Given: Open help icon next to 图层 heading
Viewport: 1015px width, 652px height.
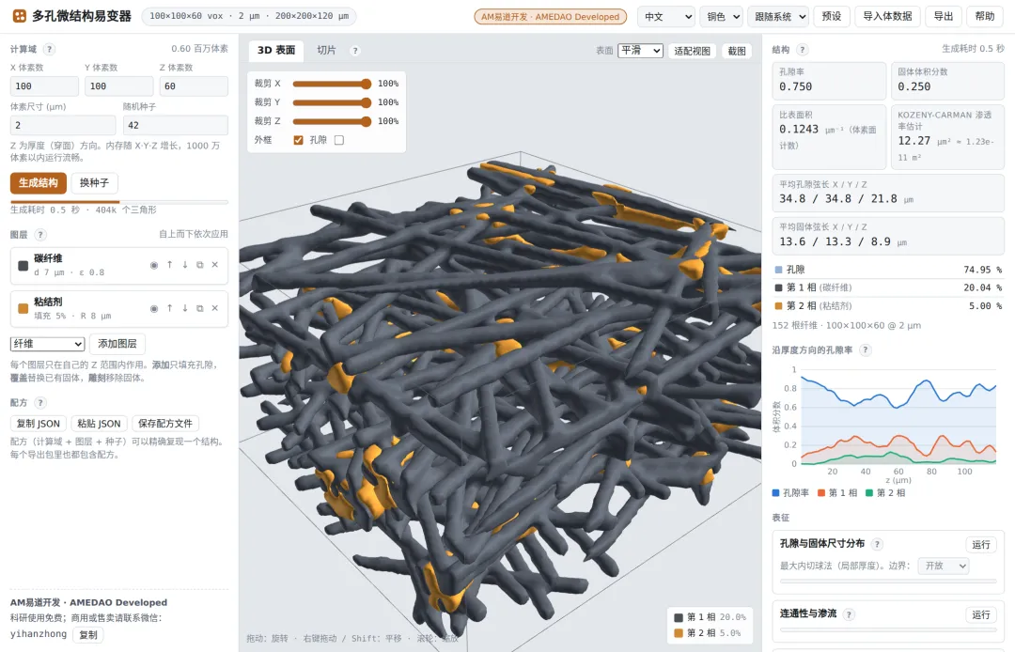Looking at the screenshot, I should (40, 235).
